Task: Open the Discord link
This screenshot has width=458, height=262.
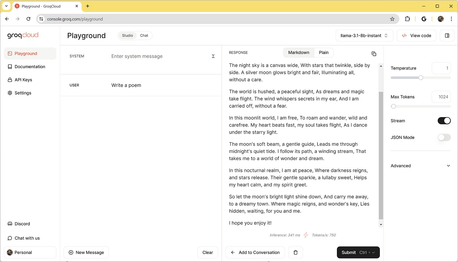Action: 19,224
